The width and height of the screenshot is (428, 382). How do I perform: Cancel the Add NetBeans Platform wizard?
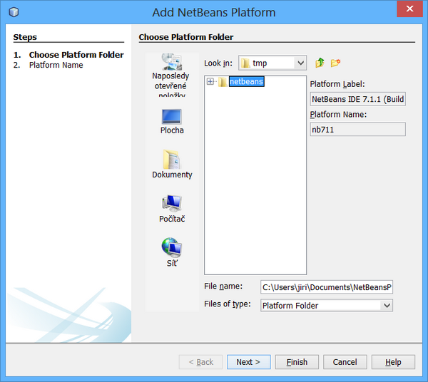tap(345, 362)
